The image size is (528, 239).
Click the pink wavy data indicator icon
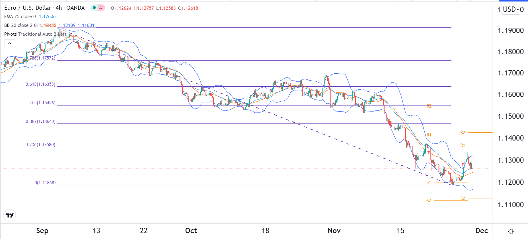[101, 8]
